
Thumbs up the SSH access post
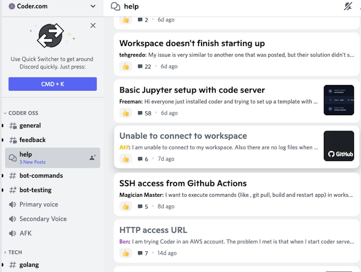pos(126,206)
